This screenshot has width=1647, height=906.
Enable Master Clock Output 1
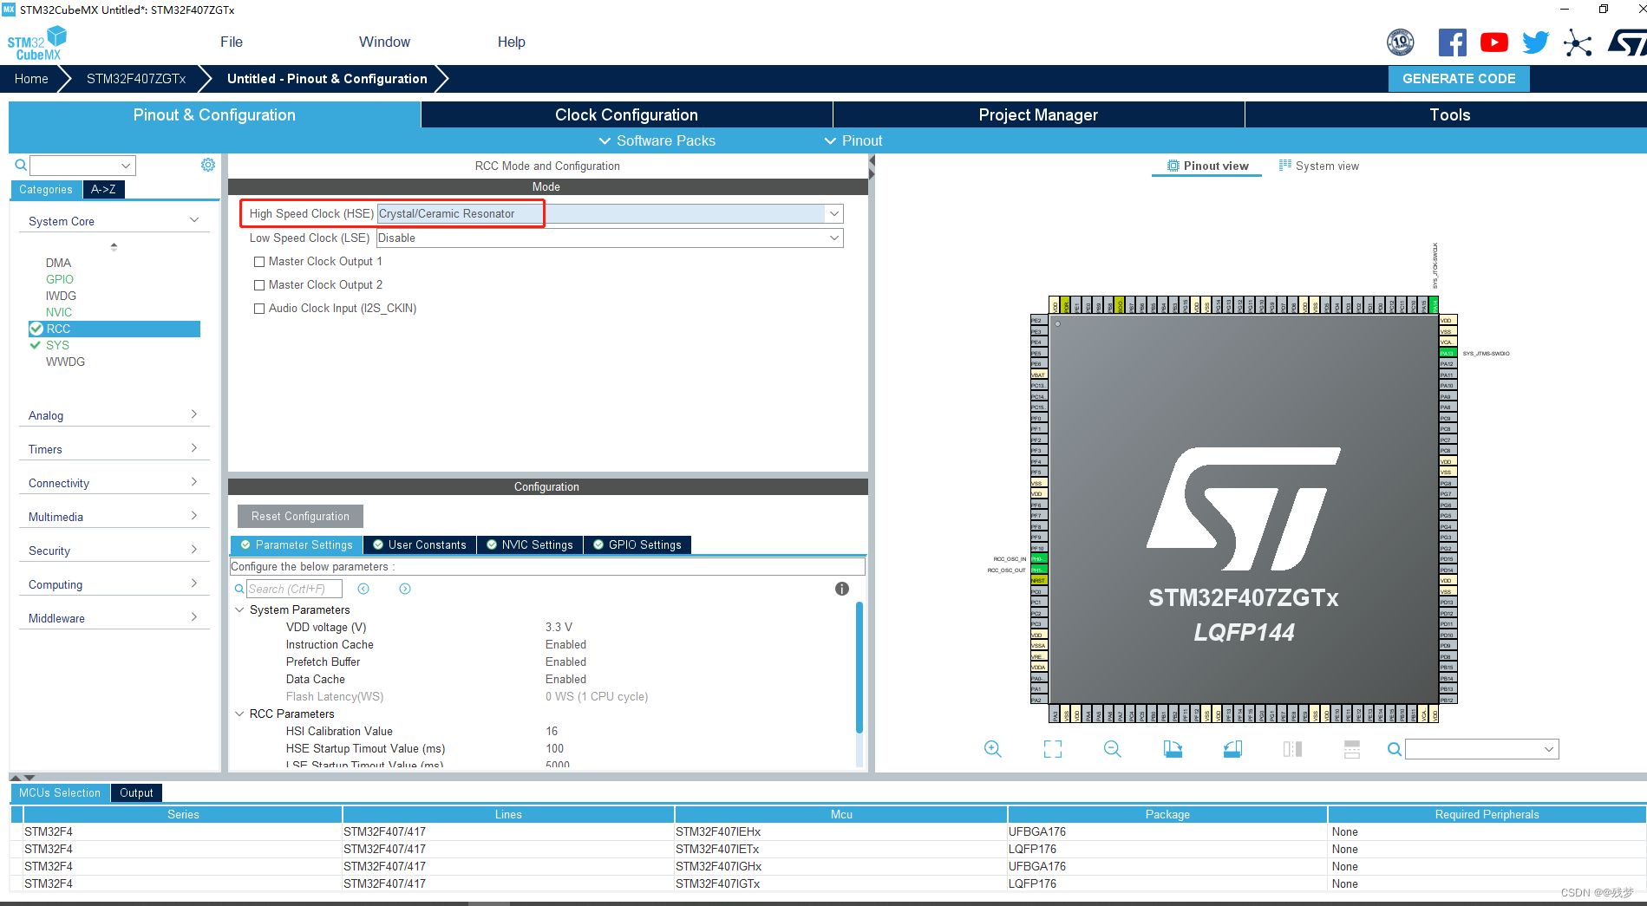(x=258, y=261)
